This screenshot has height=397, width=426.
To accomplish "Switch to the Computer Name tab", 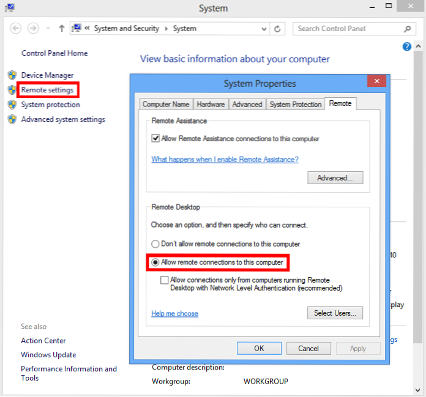I will [166, 105].
